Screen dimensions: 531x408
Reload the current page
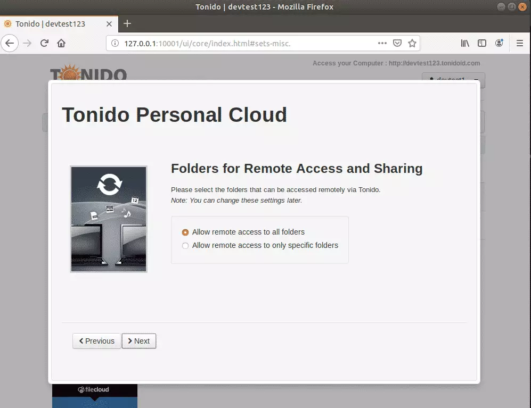pos(44,43)
